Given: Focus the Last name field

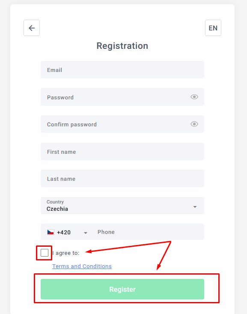Looking at the screenshot, I should point(122,179).
